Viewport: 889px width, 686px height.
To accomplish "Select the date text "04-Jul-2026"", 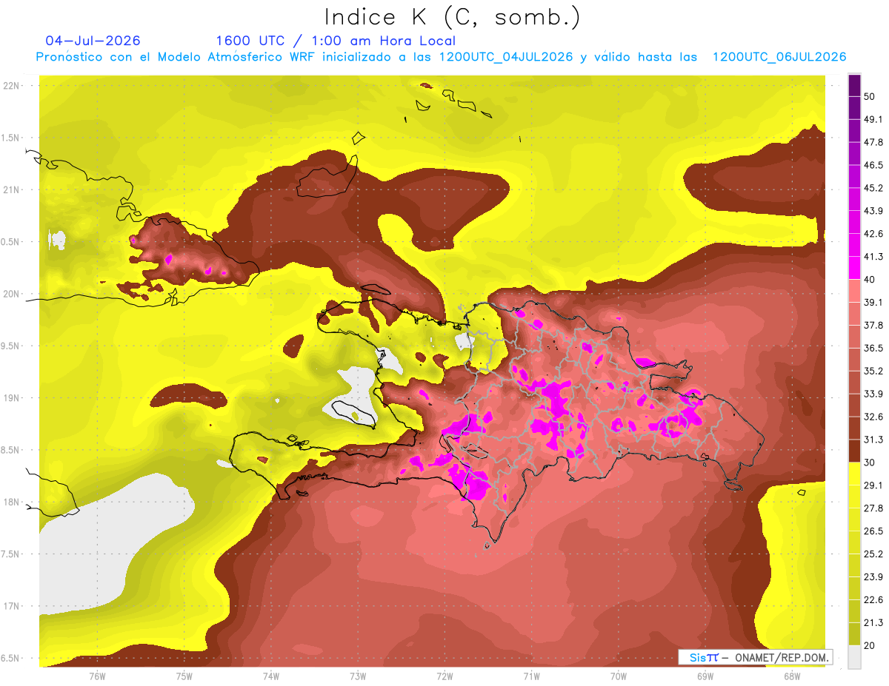I will pos(93,41).
